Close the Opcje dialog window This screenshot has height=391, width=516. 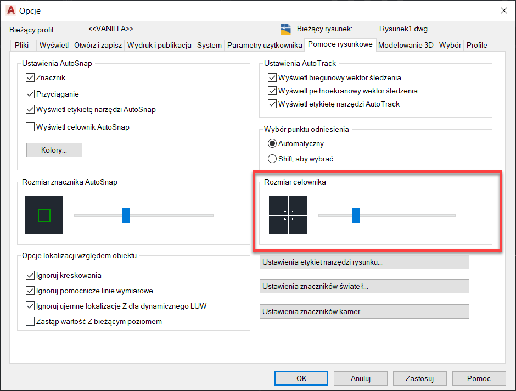pyautogui.click(x=503, y=10)
